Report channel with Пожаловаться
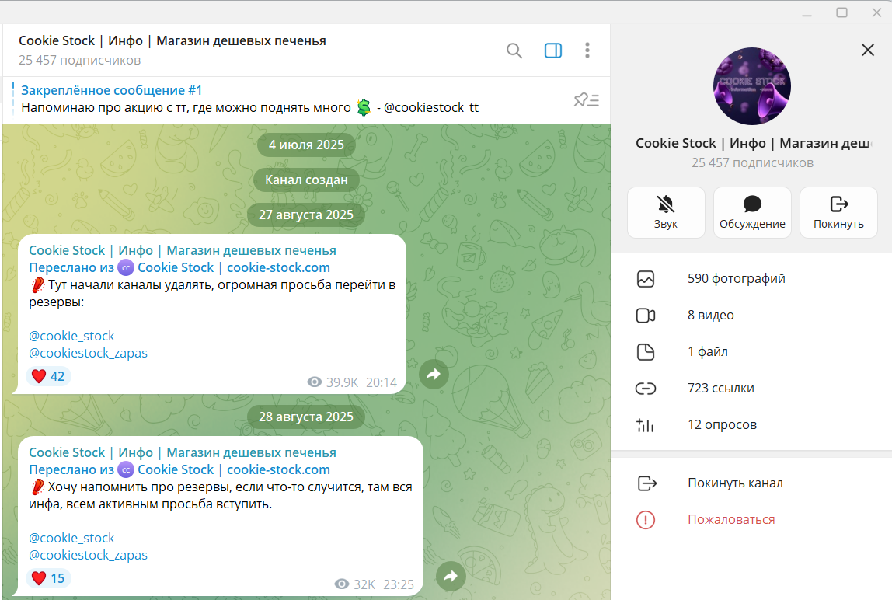 751,520
